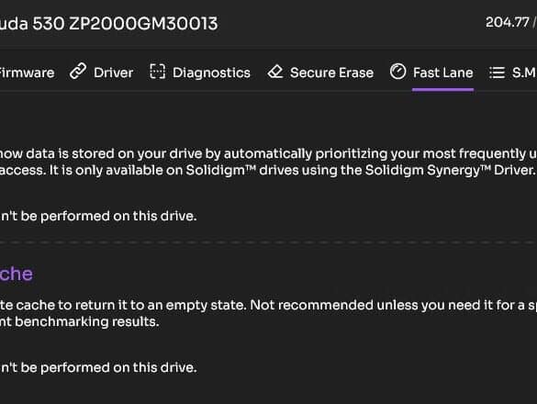The width and height of the screenshot is (537, 404).
Task: Select the Secure Erase tab label
Action: tap(331, 73)
